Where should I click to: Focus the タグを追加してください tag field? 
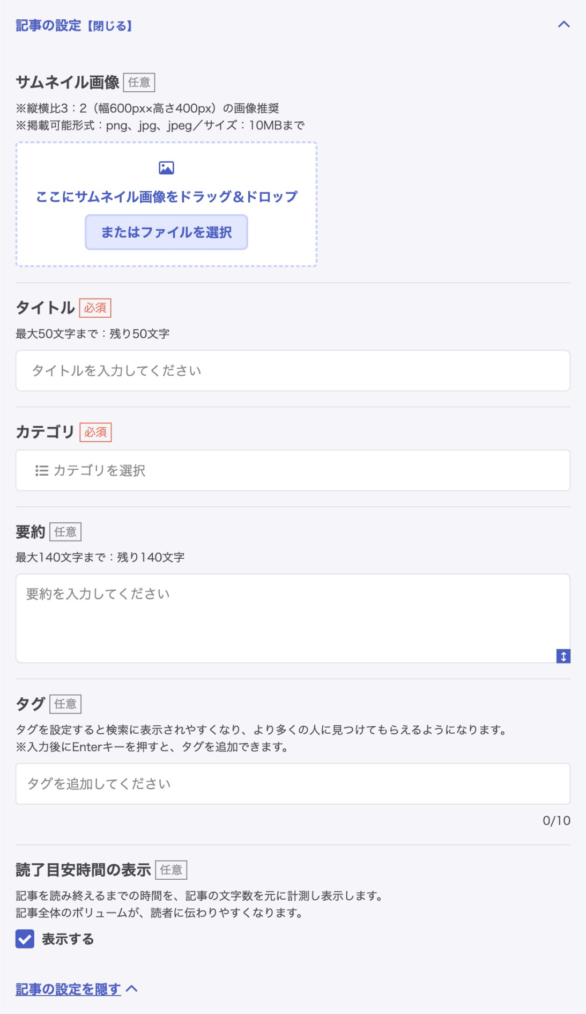pos(293,784)
